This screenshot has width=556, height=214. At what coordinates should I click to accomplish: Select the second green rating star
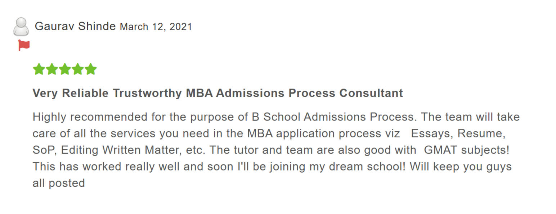click(x=52, y=69)
